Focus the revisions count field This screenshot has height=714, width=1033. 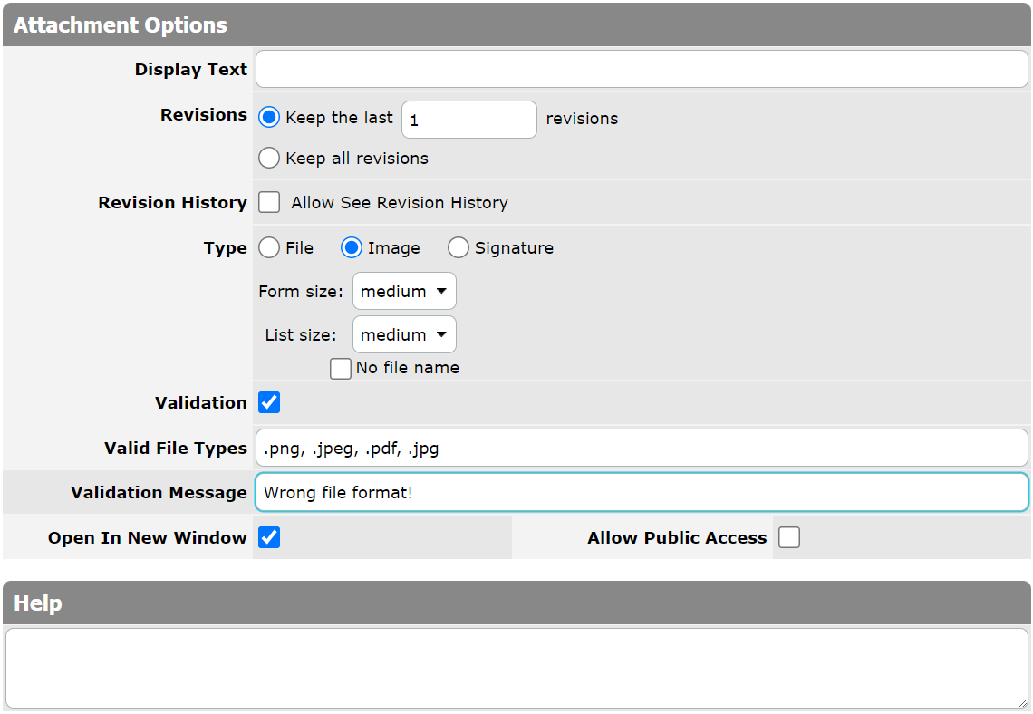[x=469, y=120]
